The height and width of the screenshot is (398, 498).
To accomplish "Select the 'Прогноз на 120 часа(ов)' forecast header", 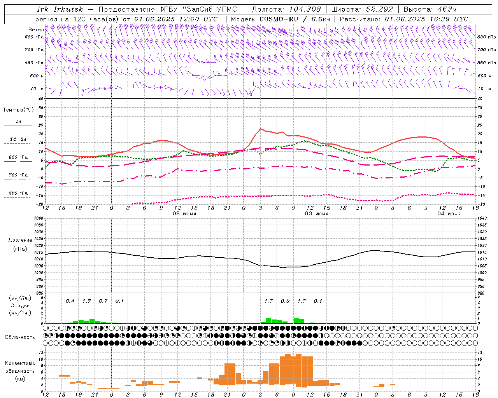I will tap(75, 19).
